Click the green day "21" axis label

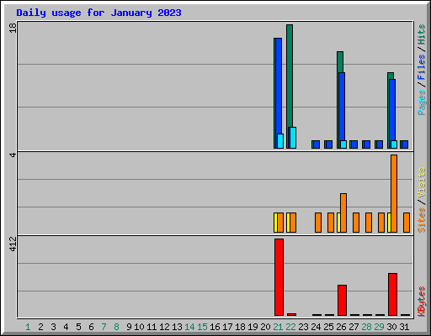coord(278,327)
